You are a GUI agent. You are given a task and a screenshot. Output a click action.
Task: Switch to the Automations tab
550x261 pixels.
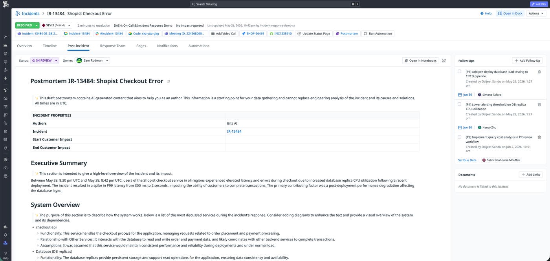pyautogui.click(x=199, y=46)
